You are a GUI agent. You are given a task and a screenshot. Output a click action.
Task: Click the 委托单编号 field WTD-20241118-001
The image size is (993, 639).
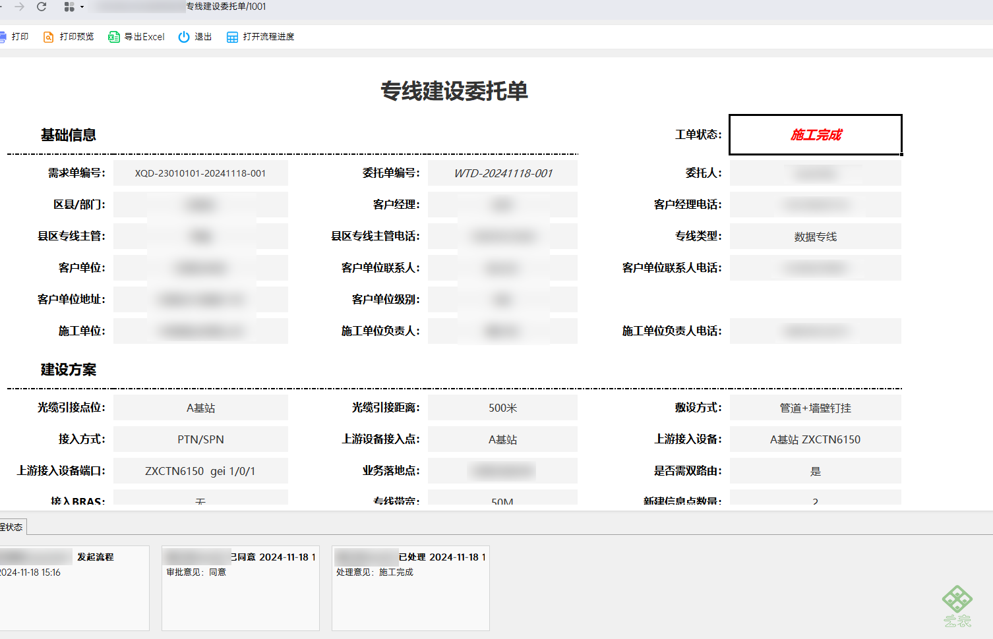502,173
